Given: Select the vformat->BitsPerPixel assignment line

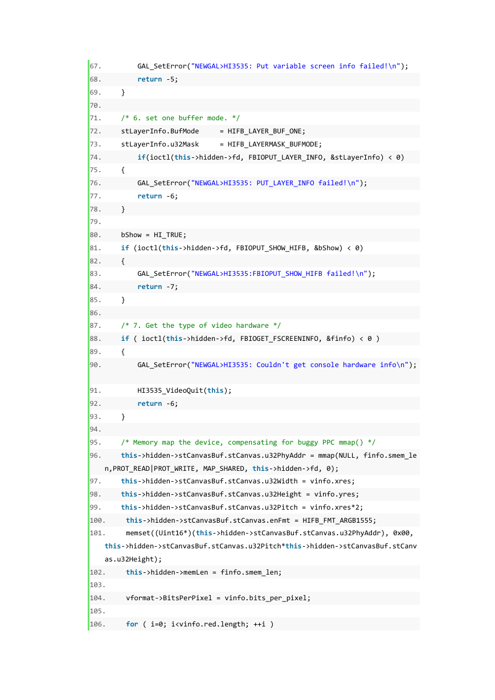Looking at the screenshot, I should click(218, 598).
